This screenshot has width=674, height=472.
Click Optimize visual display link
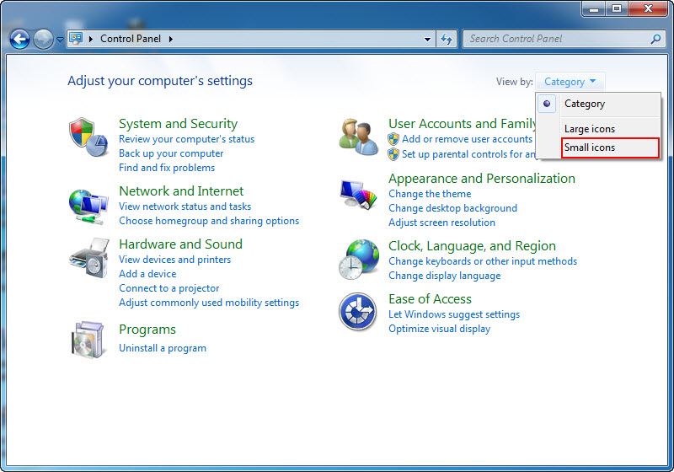coord(439,329)
